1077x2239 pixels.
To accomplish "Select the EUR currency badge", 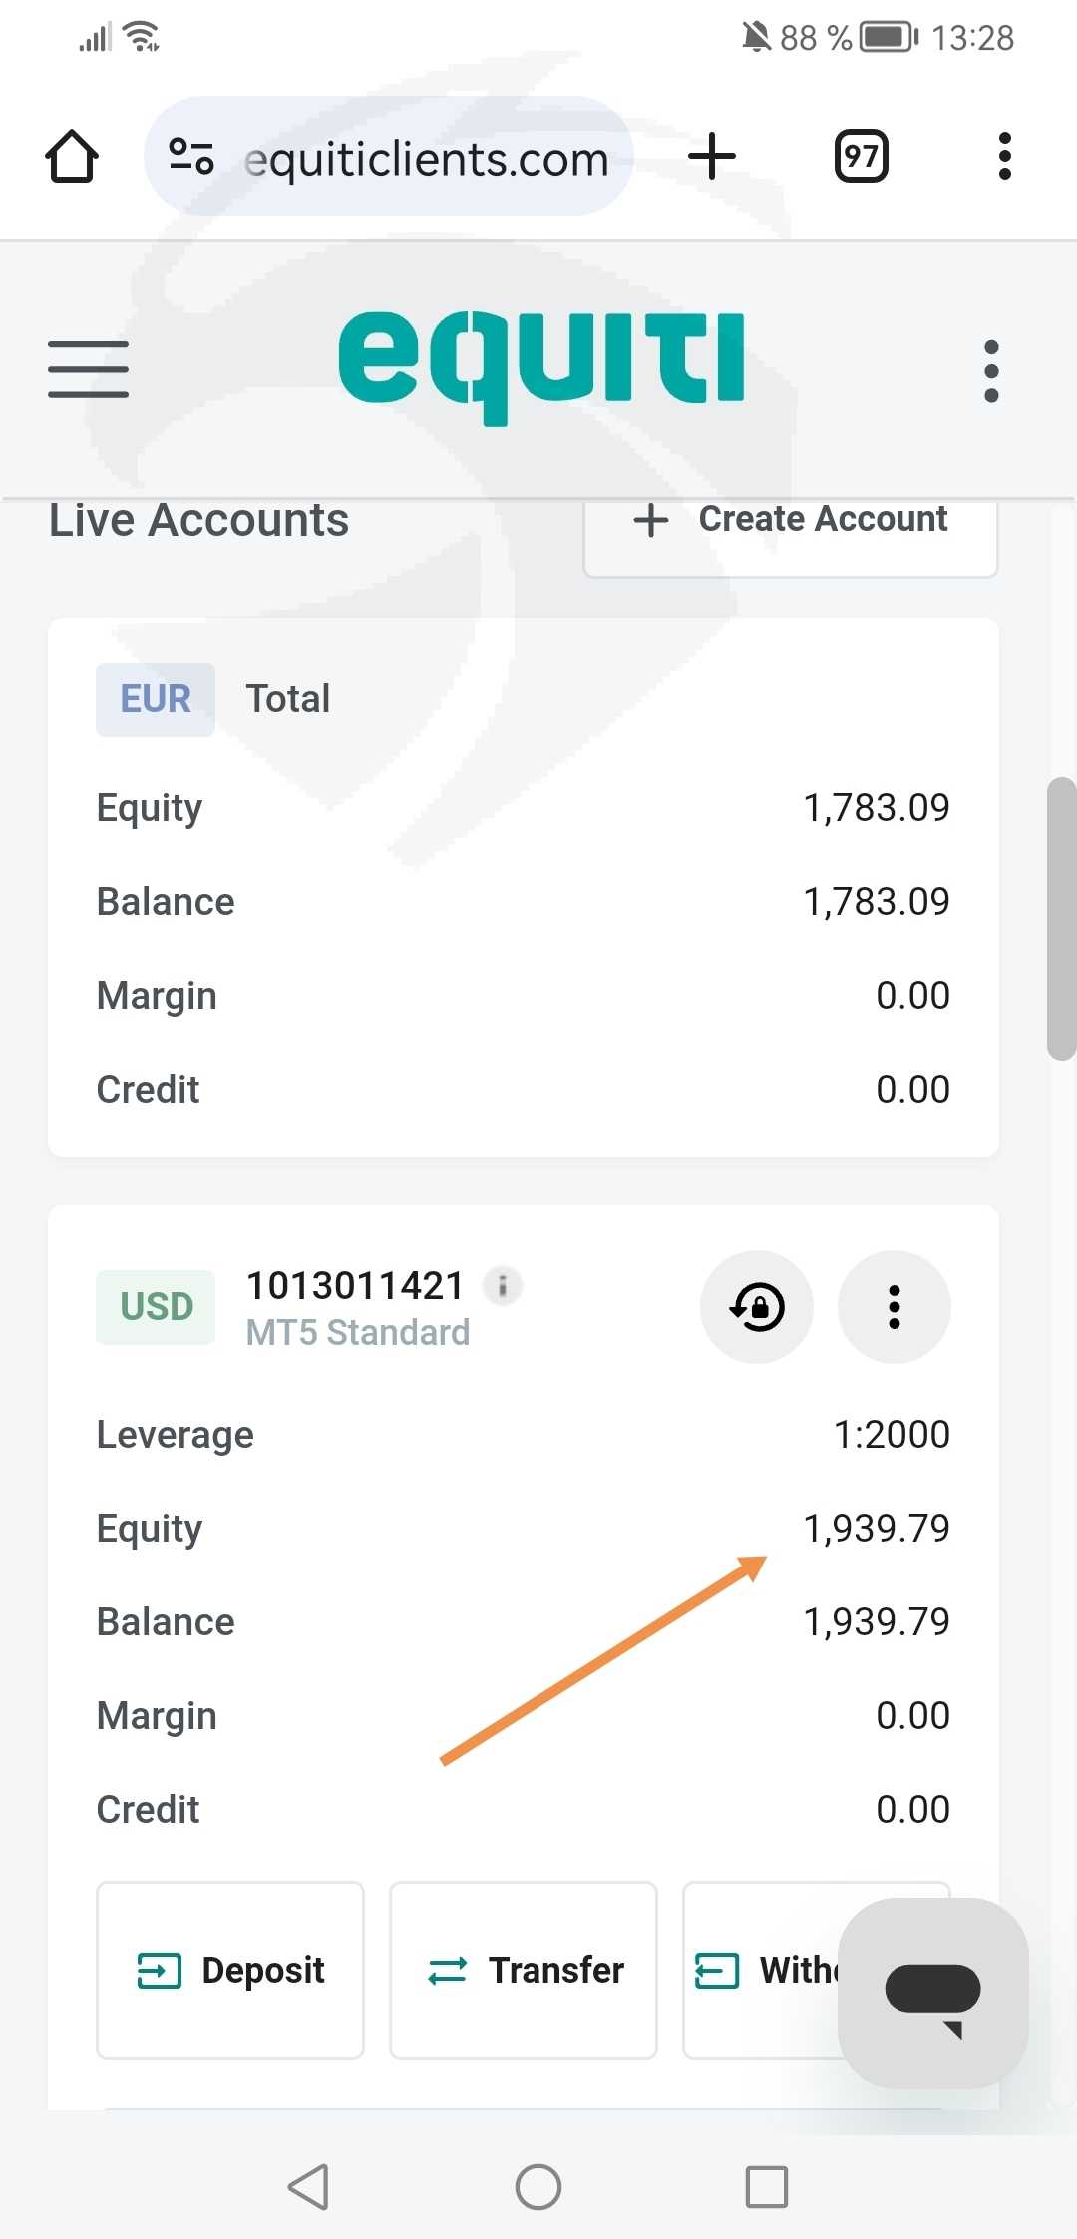I will pyautogui.click(x=156, y=699).
